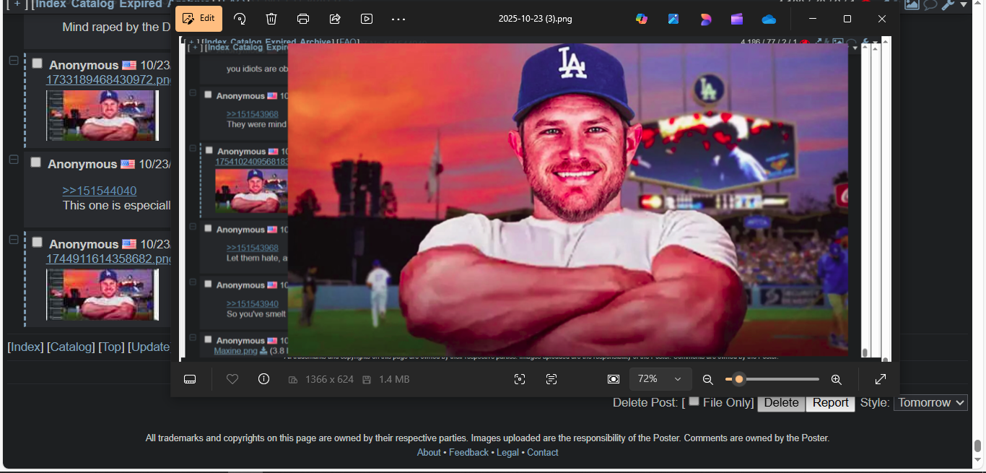Click the browser page vertical scrollbar thumb
The image size is (986, 473).
click(x=978, y=446)
